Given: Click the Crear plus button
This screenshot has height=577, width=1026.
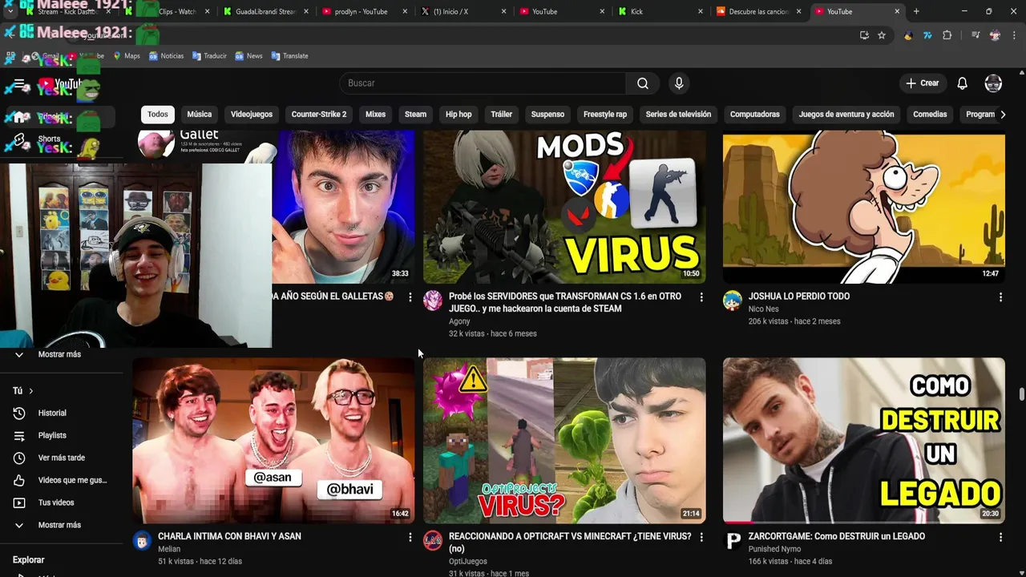Looking at the screenshot, I should click(x=922, y=83).
